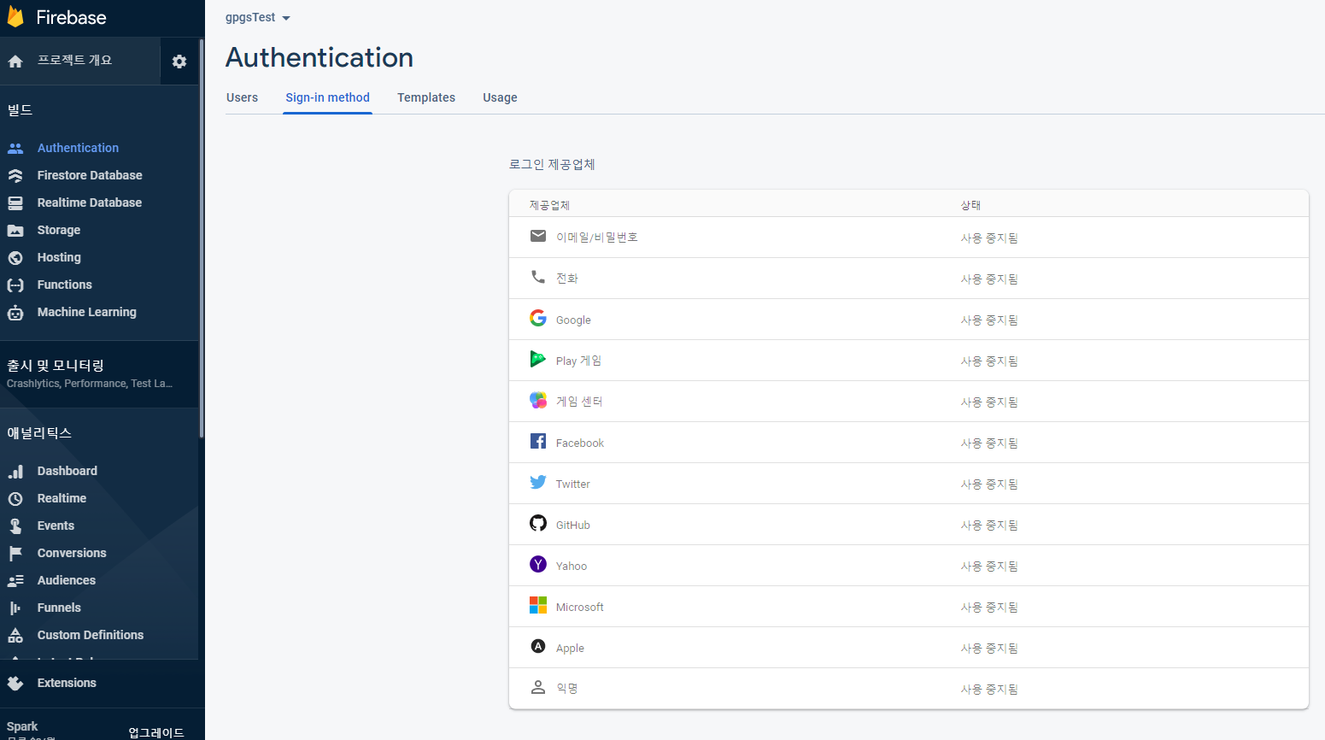Image resolution: width=1325 pixels, height=740 pixels.
Task: Open the GitHub provider name
Action: click(x=573, y=525)
